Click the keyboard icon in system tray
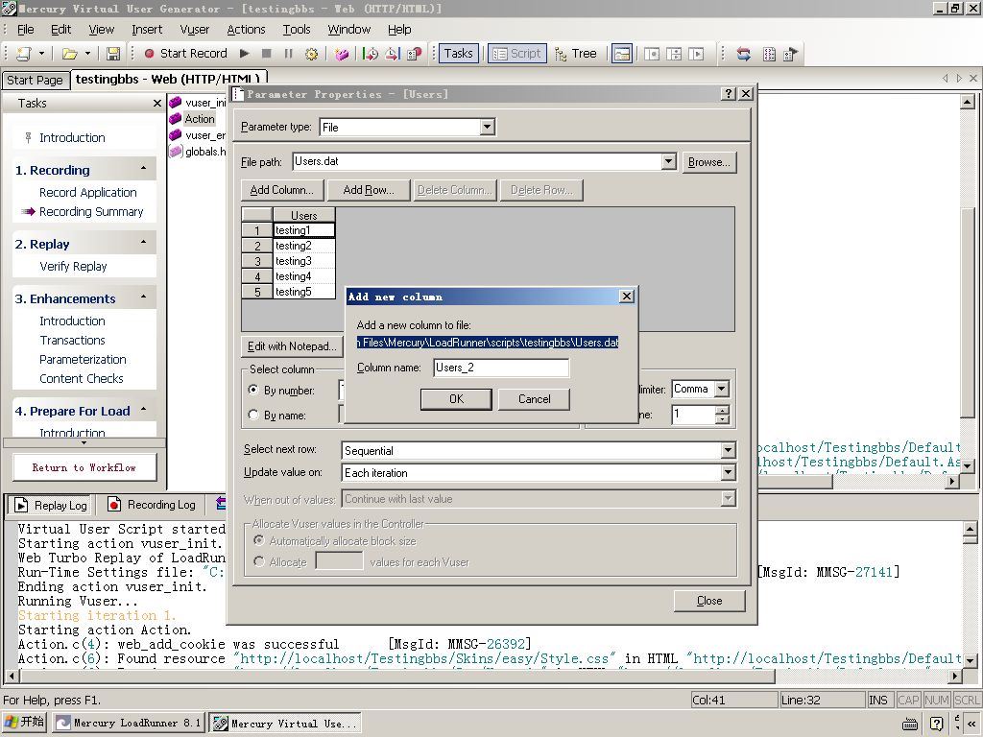The height and width of the screenshot is (737, 983). [910, 724]
